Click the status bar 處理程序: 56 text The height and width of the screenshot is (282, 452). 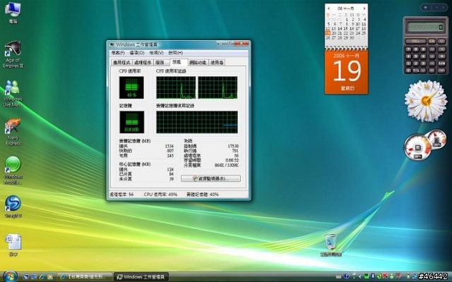(121, 195)
